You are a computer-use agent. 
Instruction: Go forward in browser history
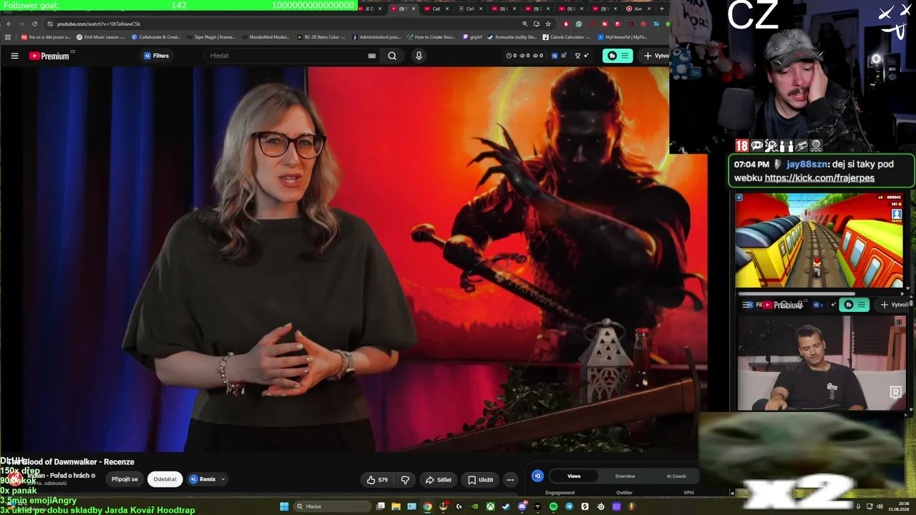(x=21, y=24)
